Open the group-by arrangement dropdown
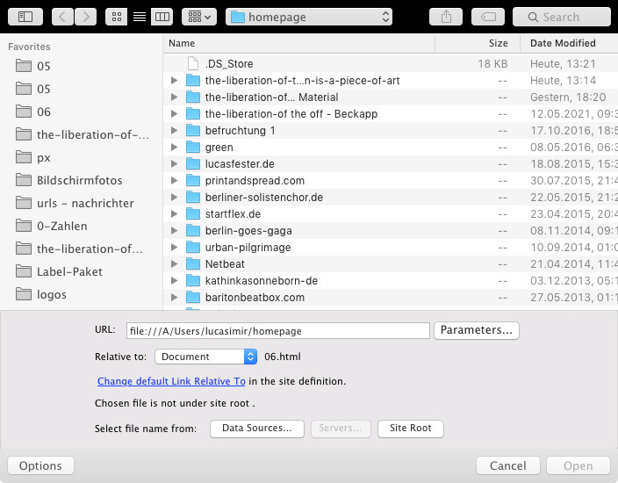This screenshot has width=618, height=483. pos(199,17)
